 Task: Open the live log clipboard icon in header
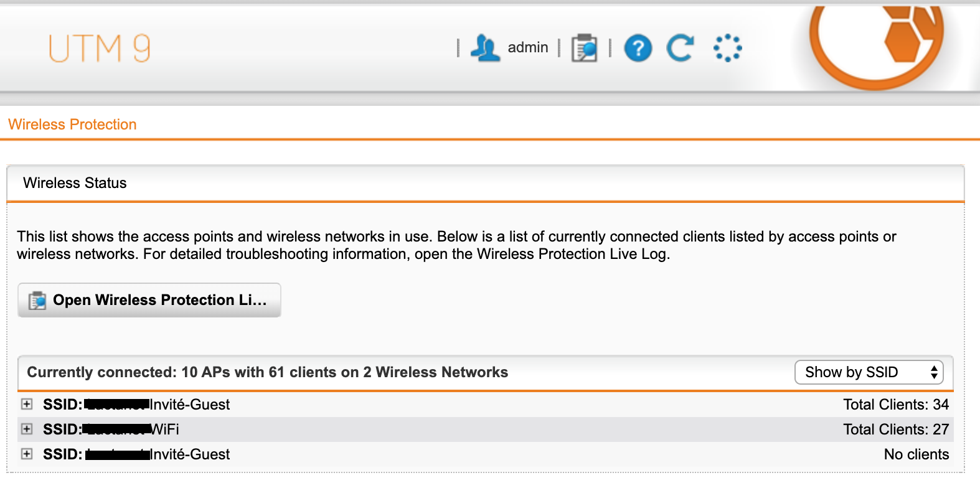[x=584, y=48]
